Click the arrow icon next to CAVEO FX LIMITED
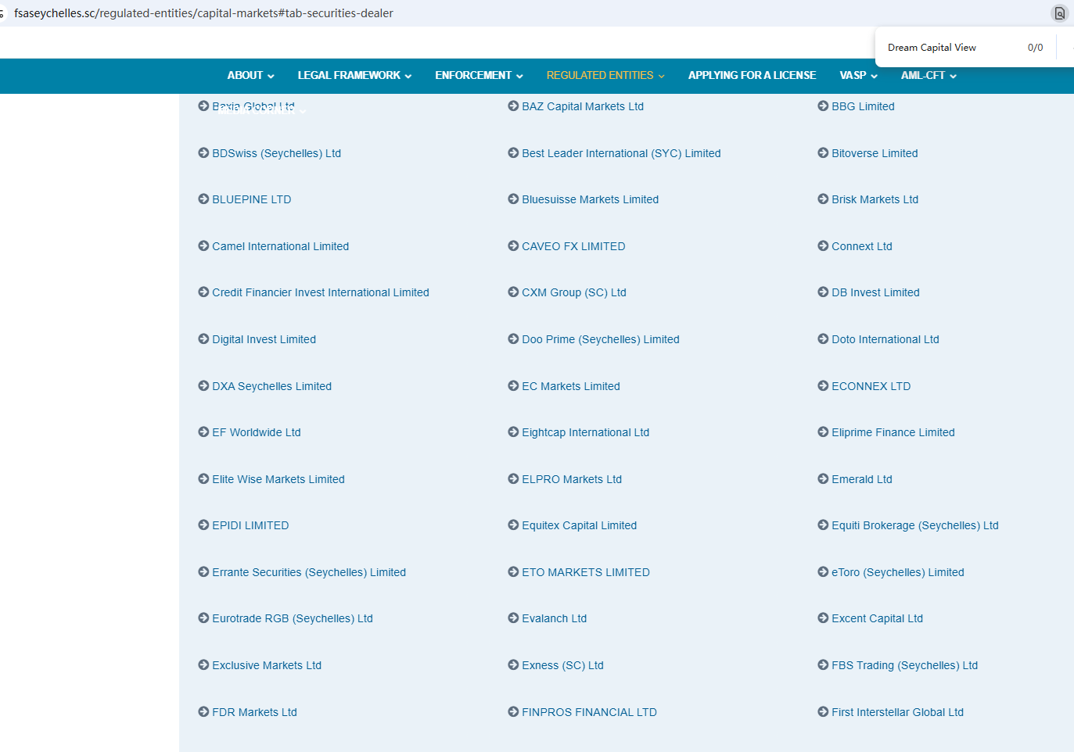This screenshot has width=1074, height=752. click(513, 246)
